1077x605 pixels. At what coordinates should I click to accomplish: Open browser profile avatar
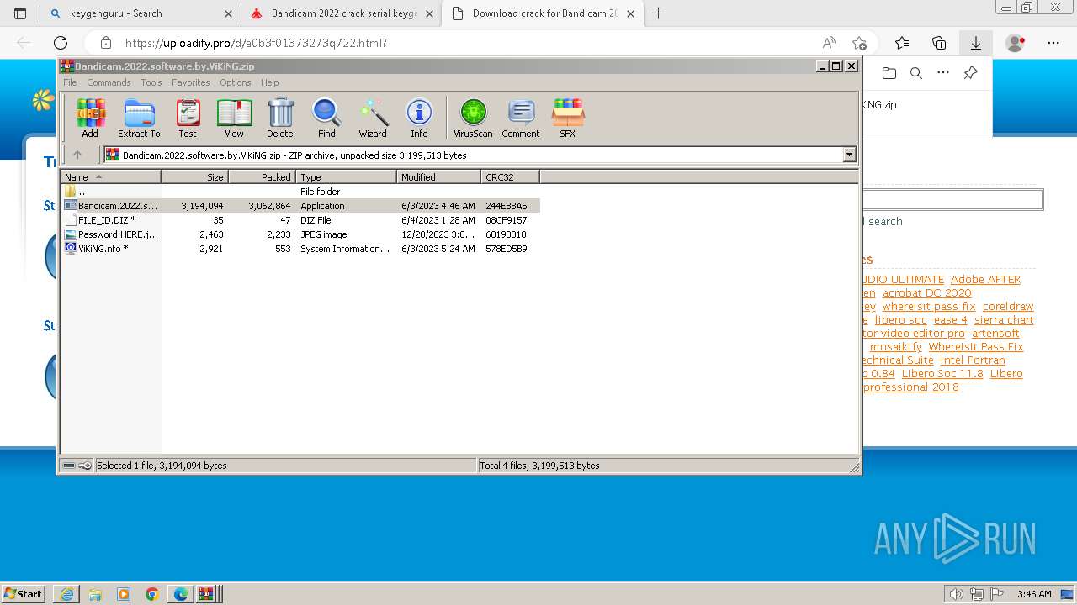point(1016,43)
